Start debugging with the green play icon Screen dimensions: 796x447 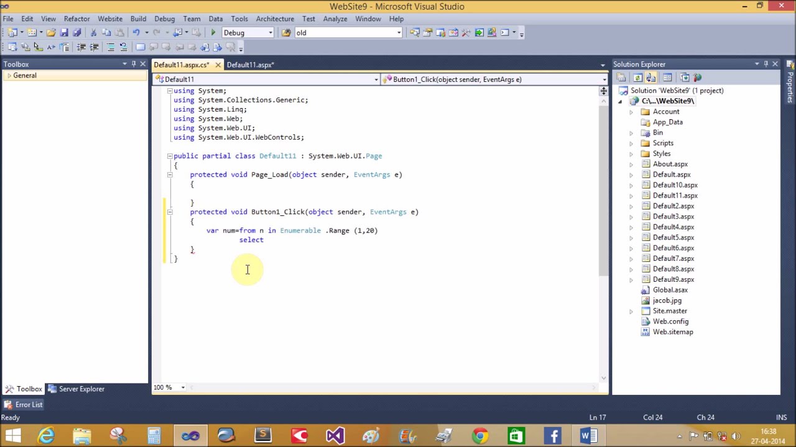213,33
